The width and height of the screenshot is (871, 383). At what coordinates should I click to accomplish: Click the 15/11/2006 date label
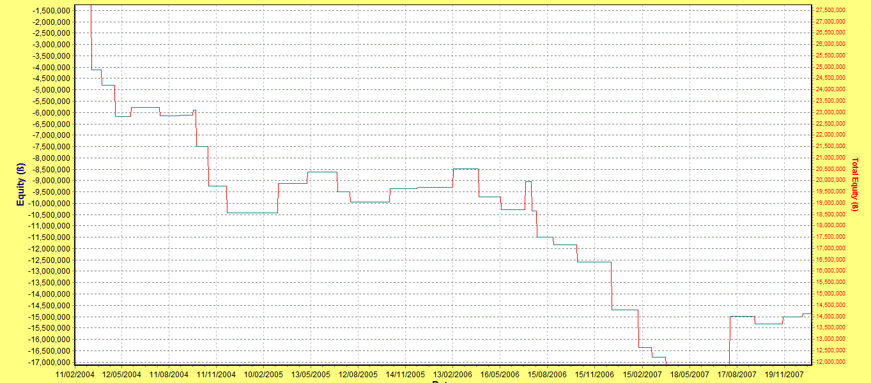coord(595,374)
